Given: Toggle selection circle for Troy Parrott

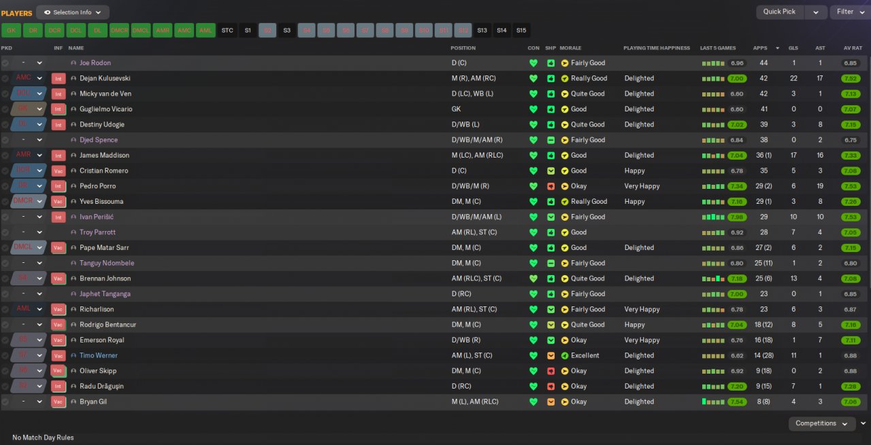Looking at the screenshot, I should click(x=5, y=232).
